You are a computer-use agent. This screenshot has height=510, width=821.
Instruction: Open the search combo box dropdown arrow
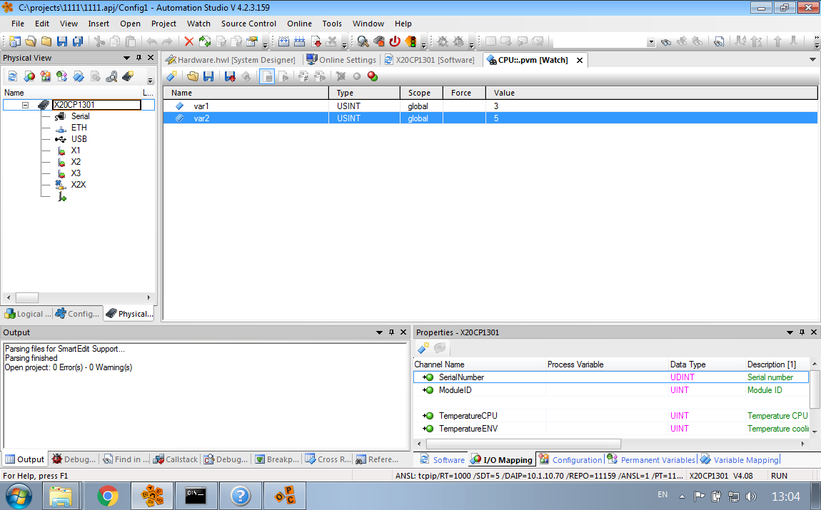point(651,42)
